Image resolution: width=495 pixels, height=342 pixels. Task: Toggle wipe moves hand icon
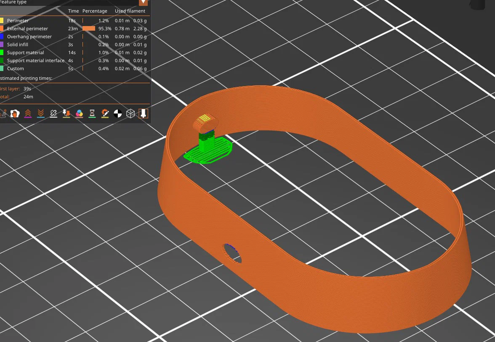click(x=15, y=113)
